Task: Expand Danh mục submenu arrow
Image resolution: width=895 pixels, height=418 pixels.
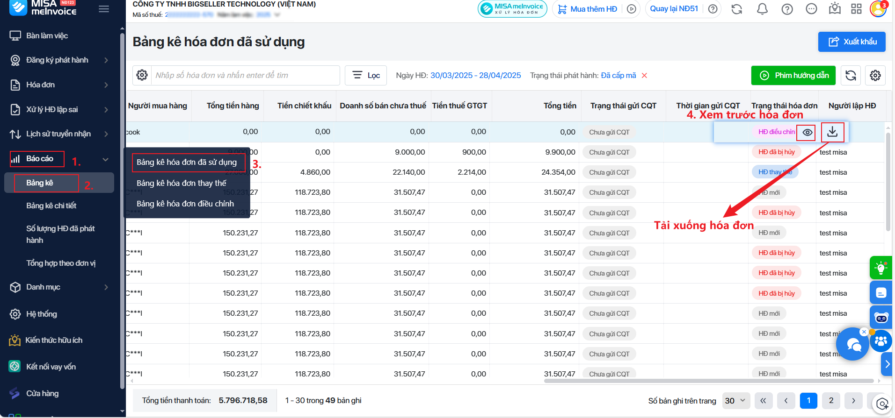Action: (106, 287)
